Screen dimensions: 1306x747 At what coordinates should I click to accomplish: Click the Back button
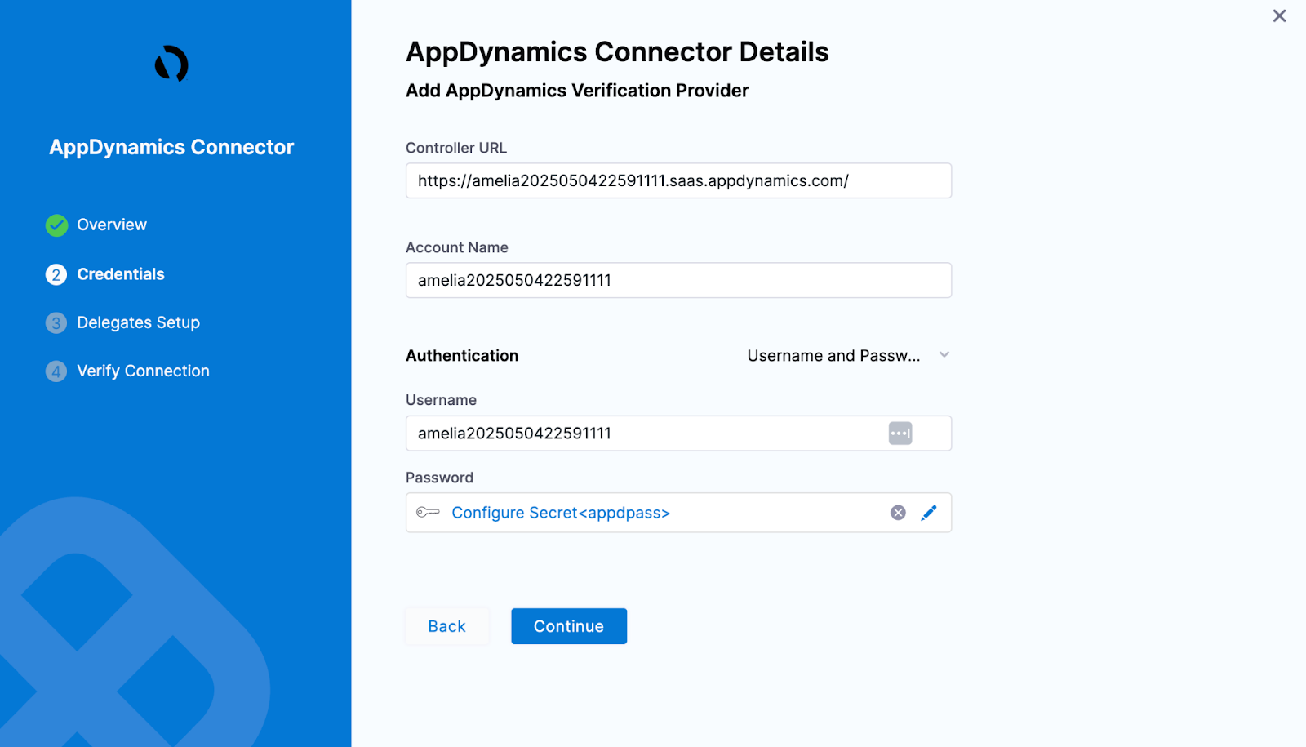(x=446, y=626)
